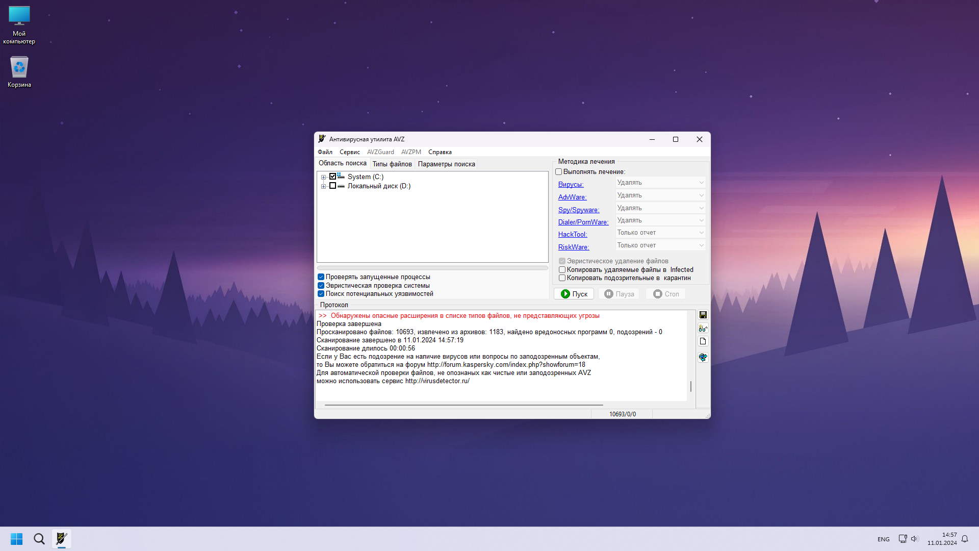Click the globe with arrows icon

coord(703,357)
